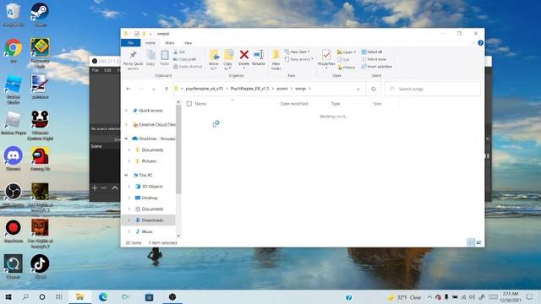
Task: Click the Search songs input field
Action: click(x=433, y=89)
